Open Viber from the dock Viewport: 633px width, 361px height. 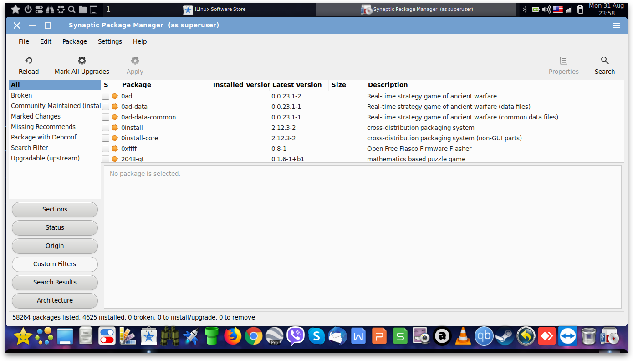[296, 336]
